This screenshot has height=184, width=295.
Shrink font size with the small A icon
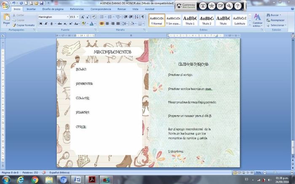pos(88,17)
